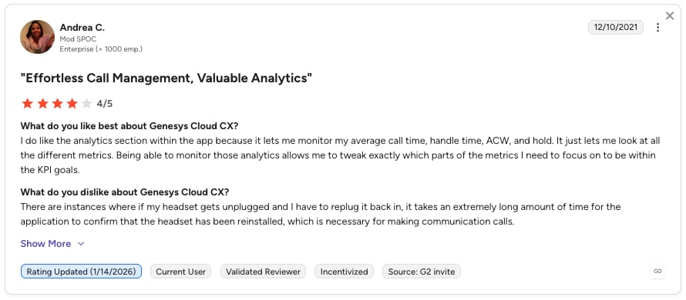The width and height of the screenshot is (686, 300).
Task: Click the 4/5 rating score text
Action: (x=105, y=104)
